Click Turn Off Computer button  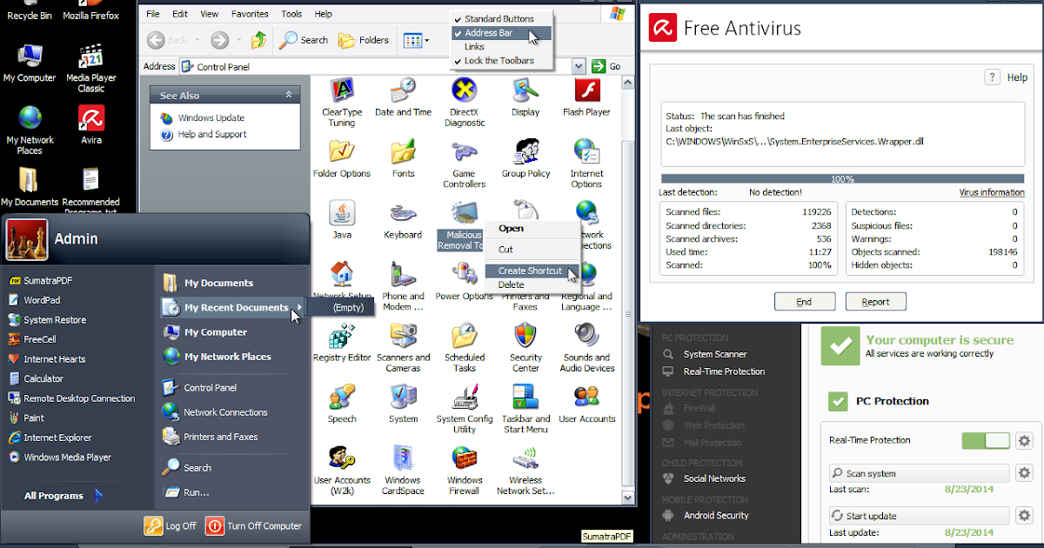(253, 526)
